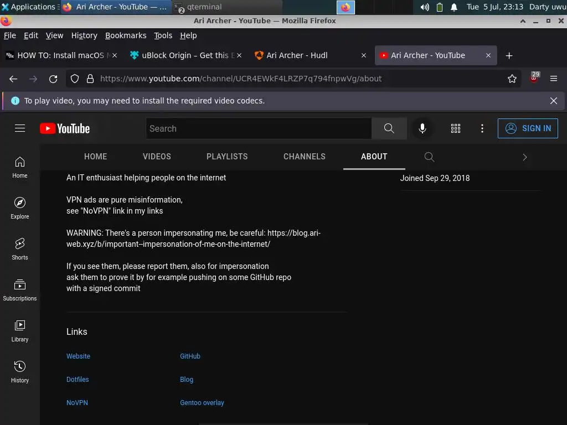Close the Ari Archer - Hudl tab

[x=364, y=55]
